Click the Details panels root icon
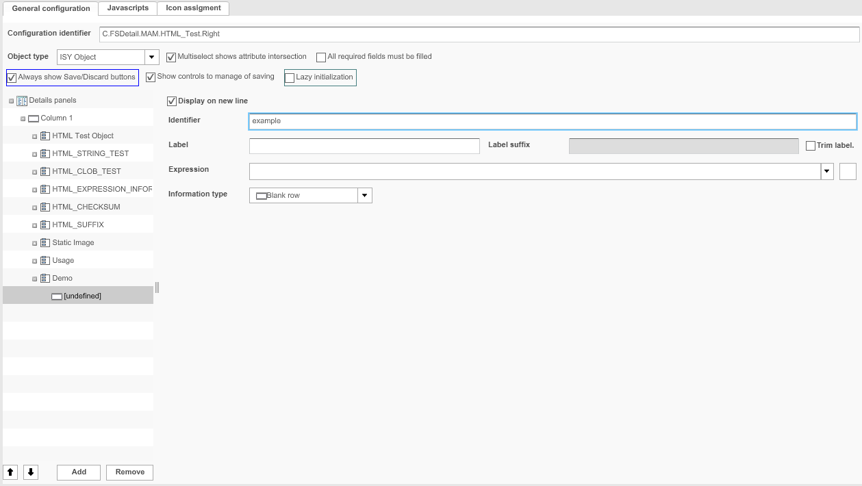 tap(23, 100)
